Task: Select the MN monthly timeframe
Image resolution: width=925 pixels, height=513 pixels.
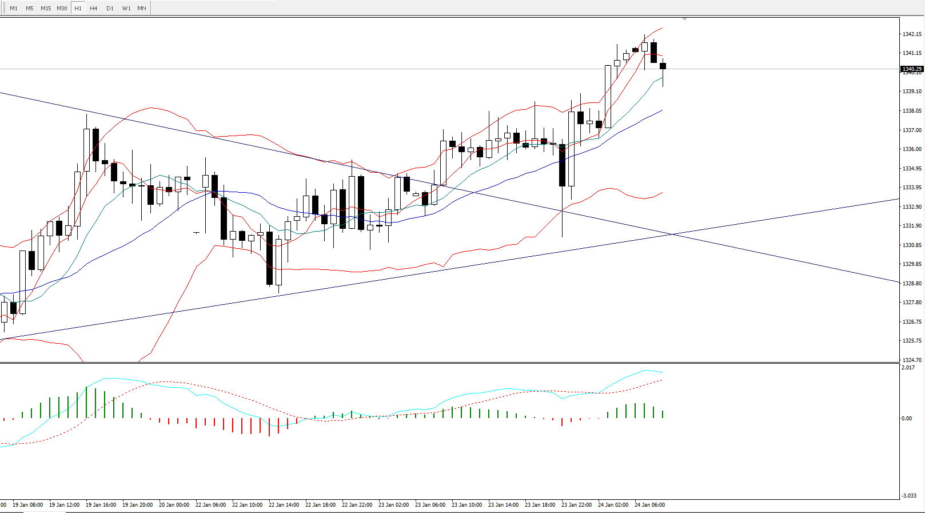Action: 142,8
